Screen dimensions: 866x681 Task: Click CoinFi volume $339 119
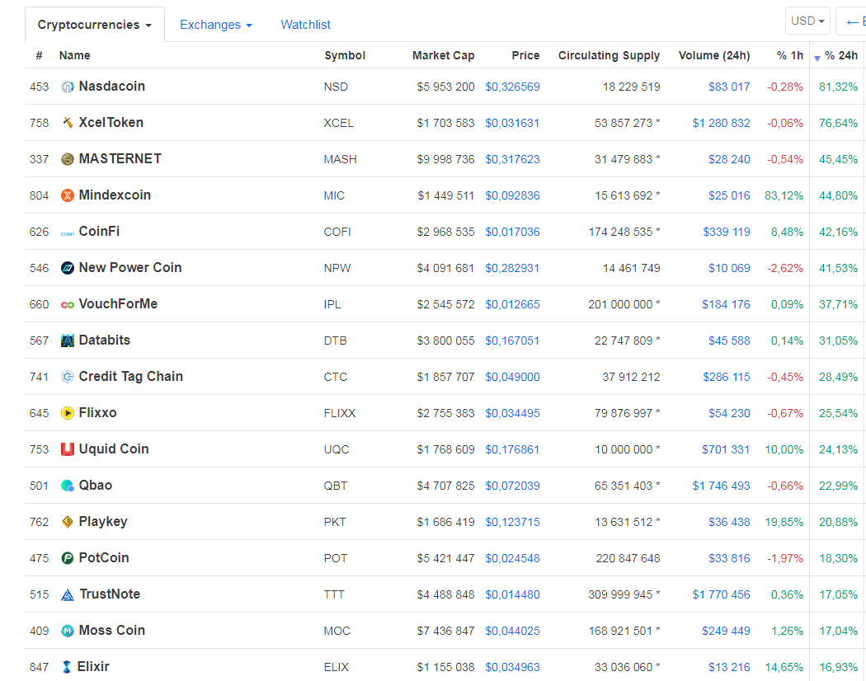(x=727, y=232)
